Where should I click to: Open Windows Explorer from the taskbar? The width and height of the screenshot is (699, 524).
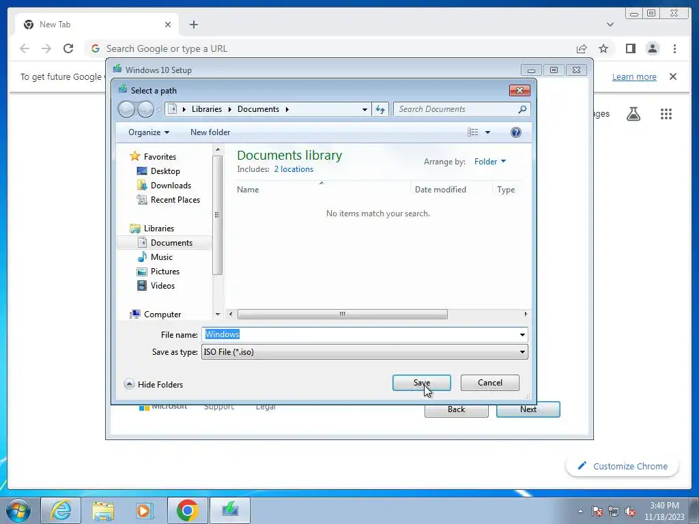click(x=103, y=510)
